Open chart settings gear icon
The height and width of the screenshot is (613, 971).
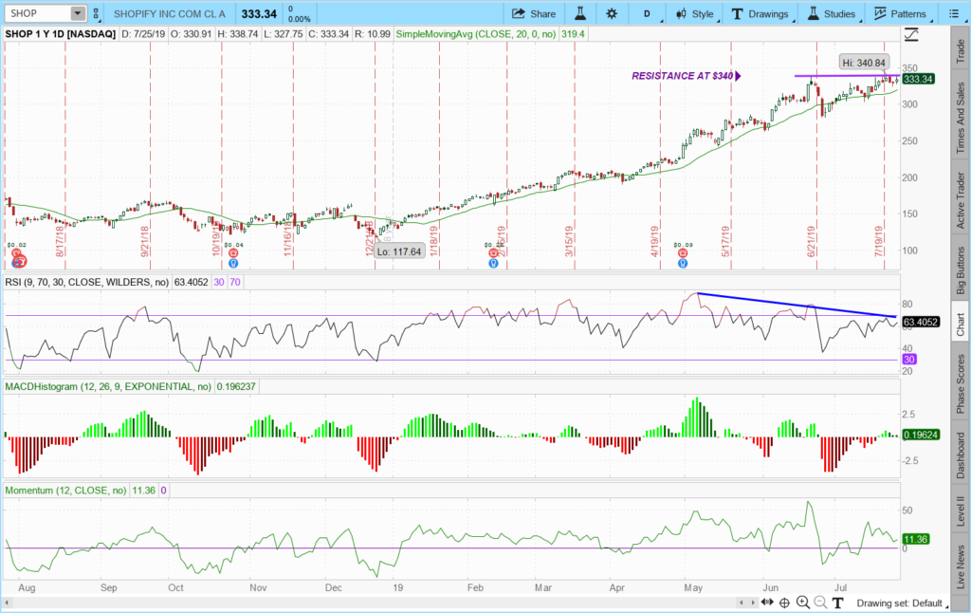(x=612, y=14)
